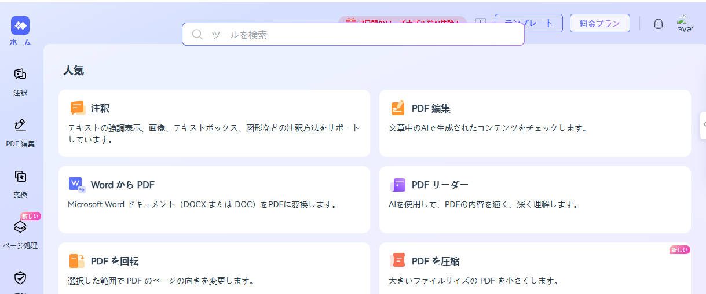Viewport: 706px width, 294px height.
Task: Open the 料金プラン button
Action: (600, 23)
